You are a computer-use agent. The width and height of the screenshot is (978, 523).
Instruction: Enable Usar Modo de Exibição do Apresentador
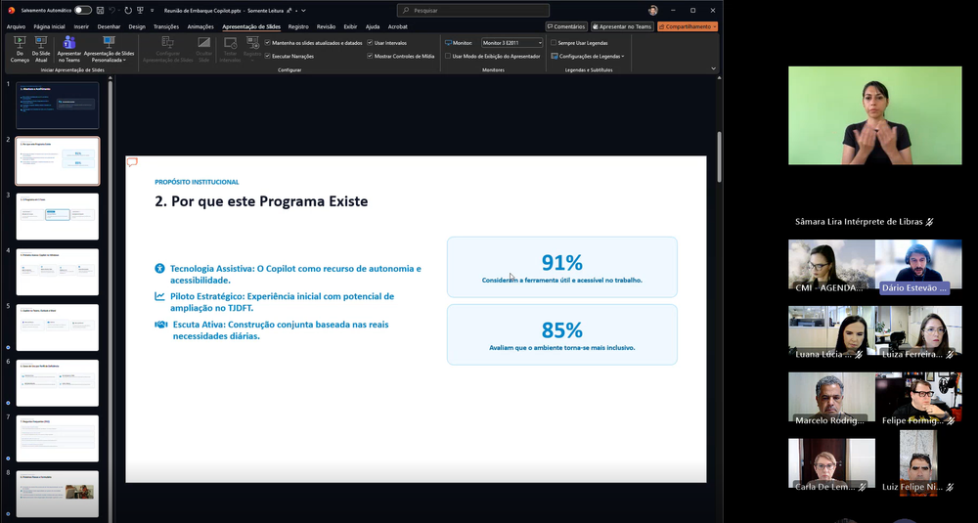point(448,56)
